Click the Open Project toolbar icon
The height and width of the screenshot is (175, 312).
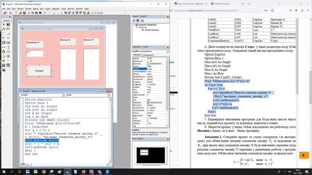[20, 13]
